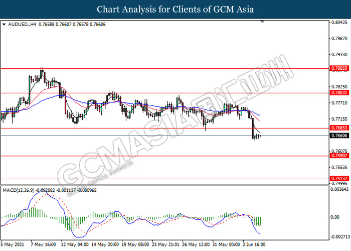This screenshot has height=251, width=351.
Task: Click the chart shift triangle marker
Action: (262, 22)
